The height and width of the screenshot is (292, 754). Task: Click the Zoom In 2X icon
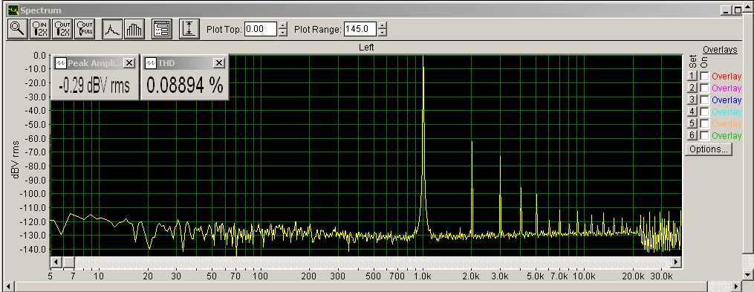(x=39, y=29)
